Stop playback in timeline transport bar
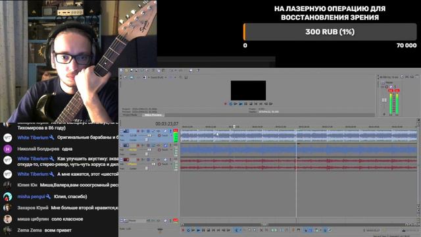 pyautogui.click(x=209, y=230)
